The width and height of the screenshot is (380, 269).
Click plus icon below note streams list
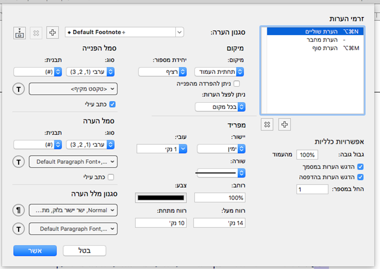point(284,124)
